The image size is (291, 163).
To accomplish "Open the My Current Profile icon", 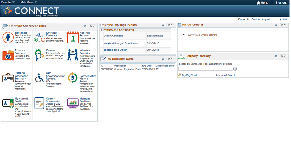I will pyautogui.click(x=8, y=103).
